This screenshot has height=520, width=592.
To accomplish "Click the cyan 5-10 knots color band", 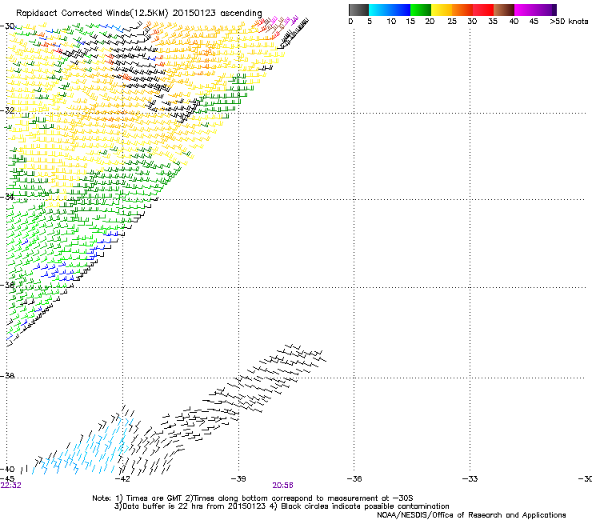I will (379, 10).
